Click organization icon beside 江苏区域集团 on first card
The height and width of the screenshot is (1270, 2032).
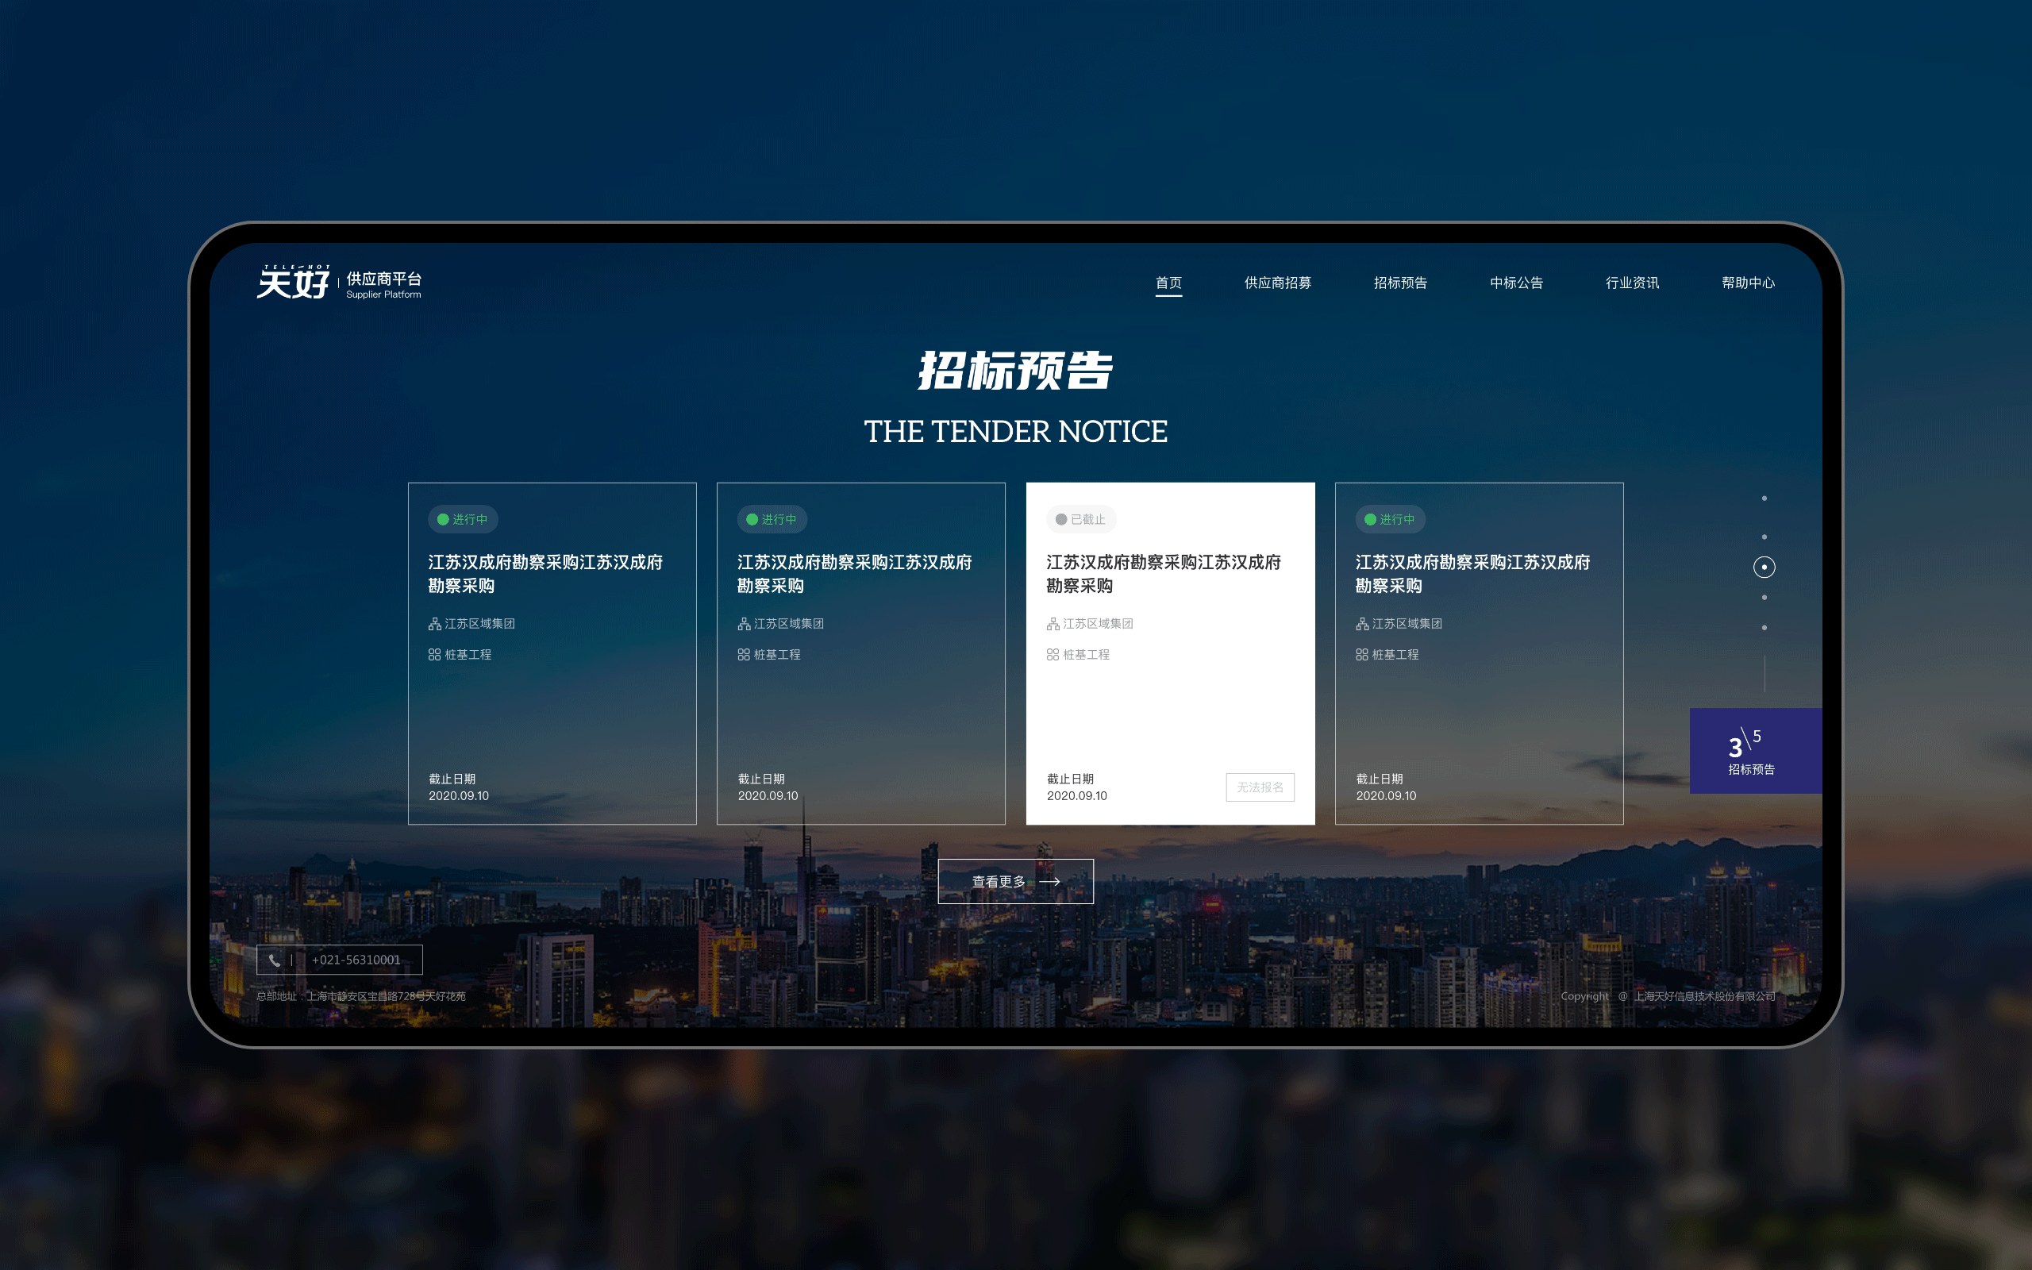[x=434, y=624]
